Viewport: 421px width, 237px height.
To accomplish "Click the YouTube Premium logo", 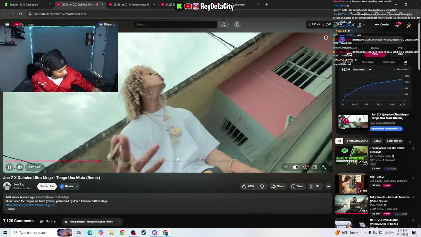I will (24, 25).
